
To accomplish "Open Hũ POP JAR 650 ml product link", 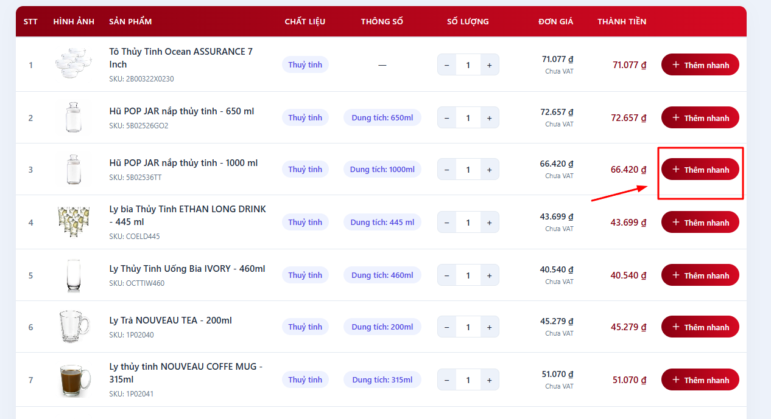I will [181, 111].
